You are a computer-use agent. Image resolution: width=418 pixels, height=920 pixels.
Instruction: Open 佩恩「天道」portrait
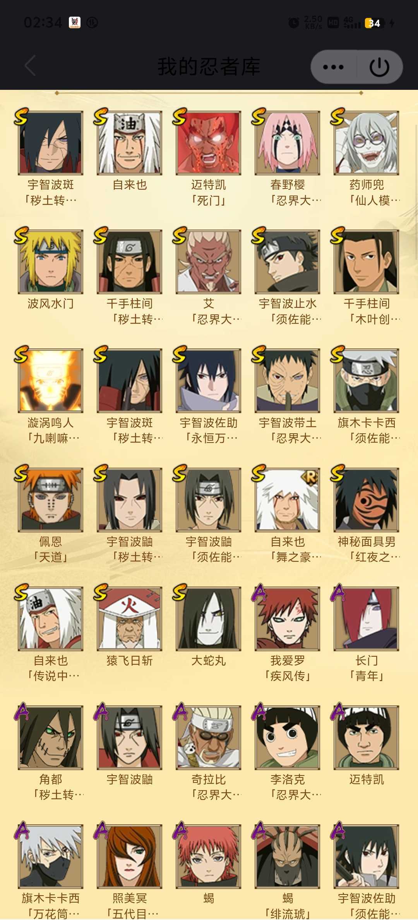coord(51,499)
